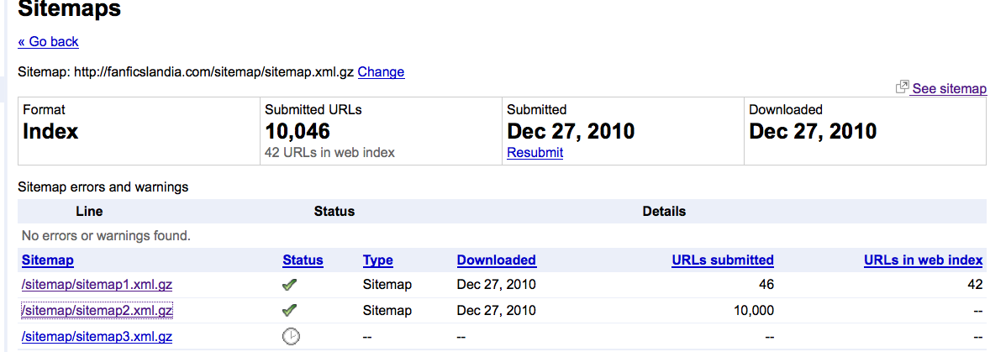Image resolution: width=990 pixels, height=352 pixels.
Task: Go back to previous page
Action: click(48, 41)
